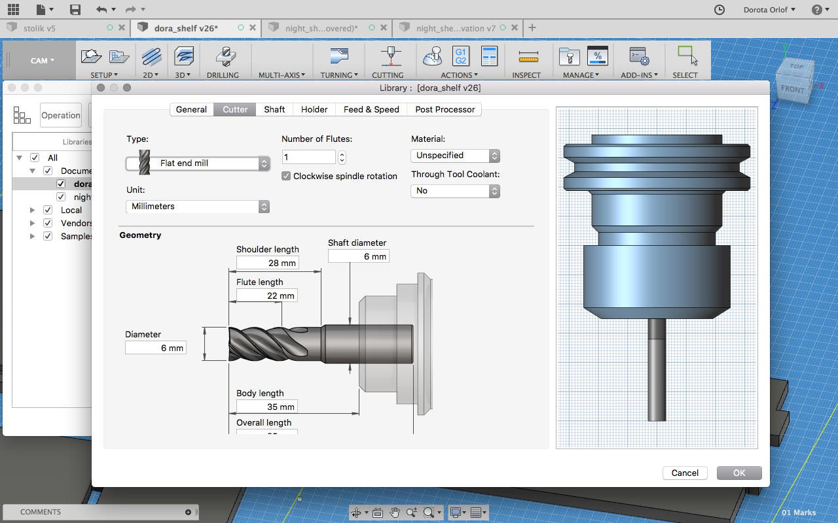Open the job status clock icon
The width and height of the screenshot is (838, 523).
tap(719, 10)
